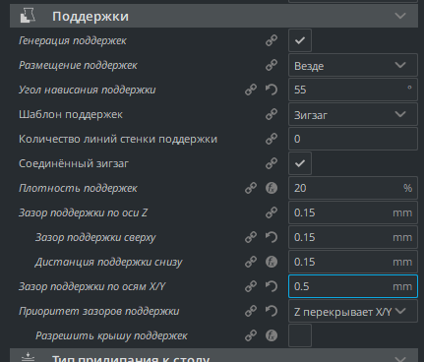Click the Количество линий стенки поддержки label
Viewport: 424px width, 362px height.
[x=118, y=139]
